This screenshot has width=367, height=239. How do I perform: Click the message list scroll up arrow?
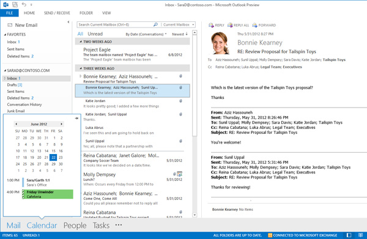pyautogui.click(x=195, y=33)
